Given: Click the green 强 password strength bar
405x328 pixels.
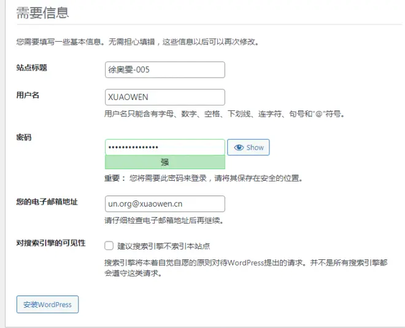Looking at the screenshot, I should pyautogui.click(x=165, y=162).
